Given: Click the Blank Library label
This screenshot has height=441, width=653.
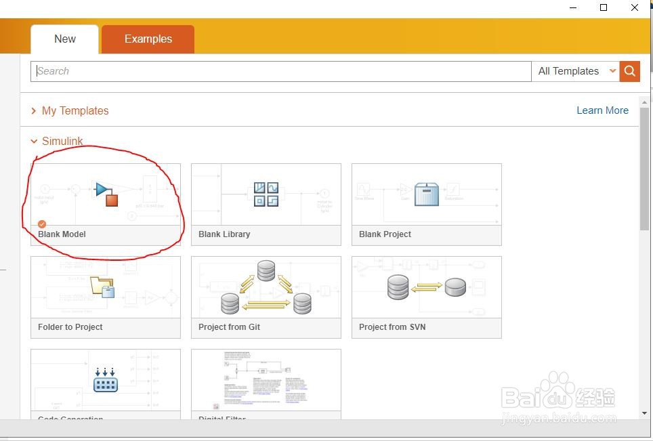Looking at the screenshot, I should pos(224,234).
